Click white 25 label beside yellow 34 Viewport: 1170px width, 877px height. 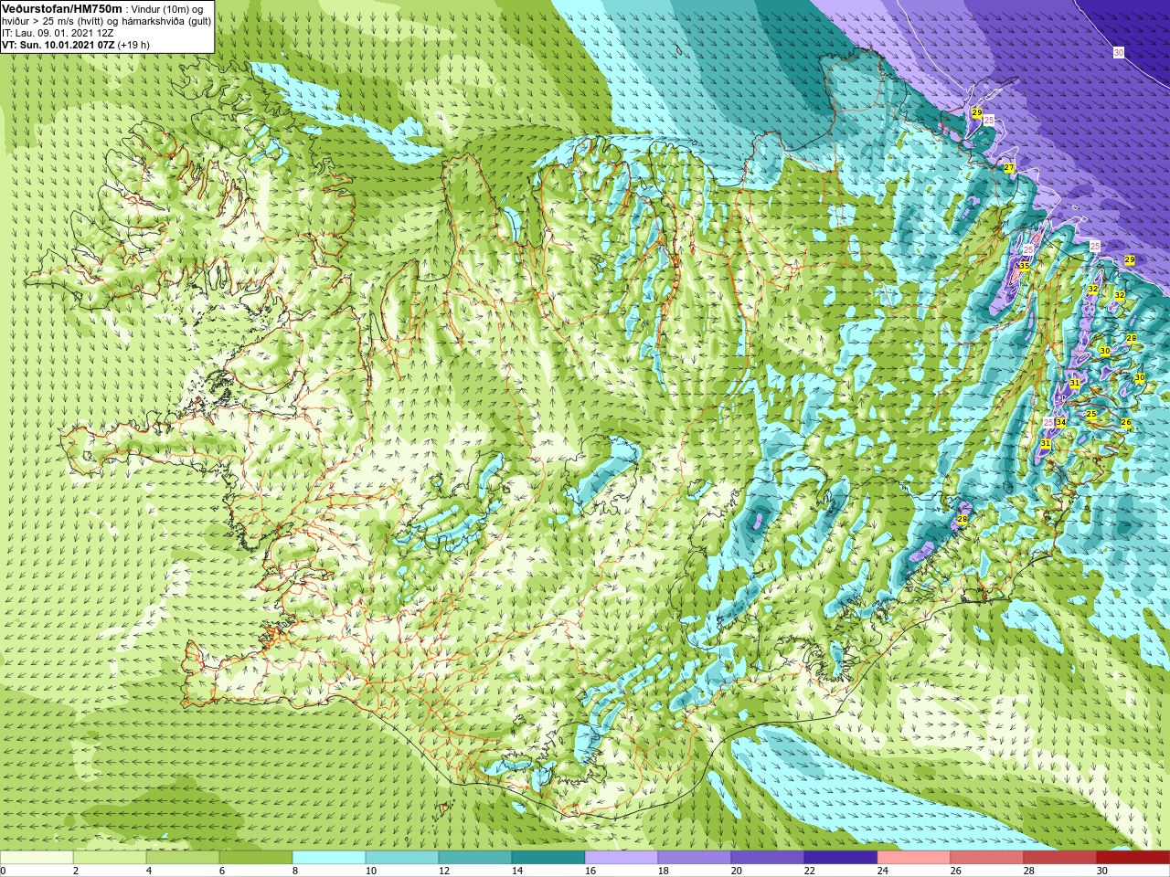tap(1048, 422)
